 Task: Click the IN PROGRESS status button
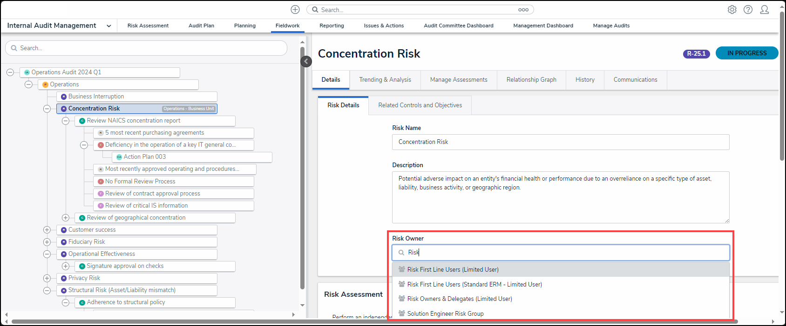(x=746, y=53)
